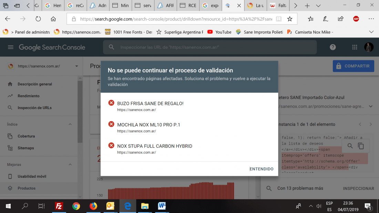Viewport: 379px width, 213px height.
Task: Go back in the Edge browser
Action: click(x=8, y=19)
